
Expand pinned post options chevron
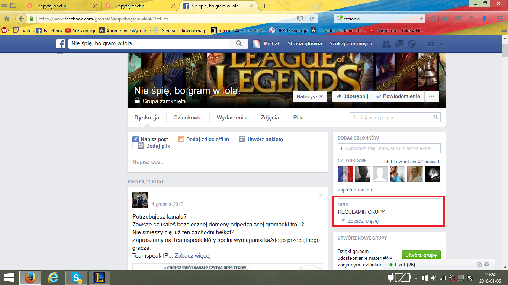pyautogui.click(x=321, y=195)
